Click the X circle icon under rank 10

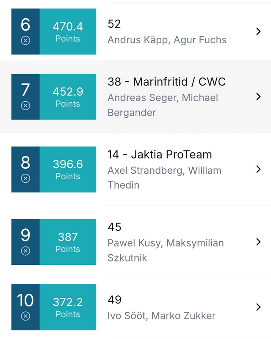25,316
